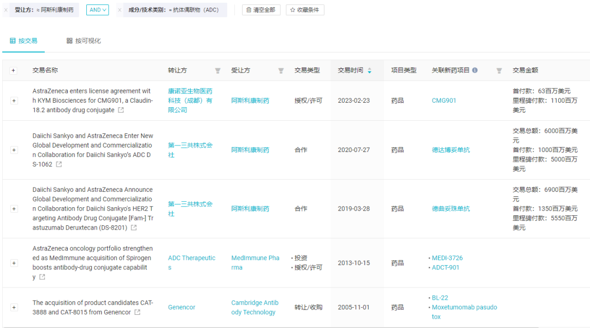Open the BL-22 drug link
The width and height of the screenshot is (590, 328).
click(x=440, y=298)
